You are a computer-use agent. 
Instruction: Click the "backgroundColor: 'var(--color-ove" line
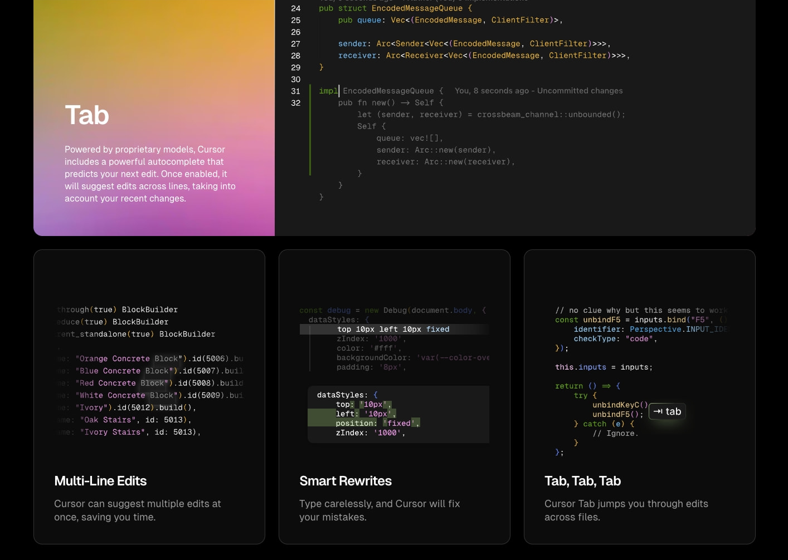[x=413, y=358]
